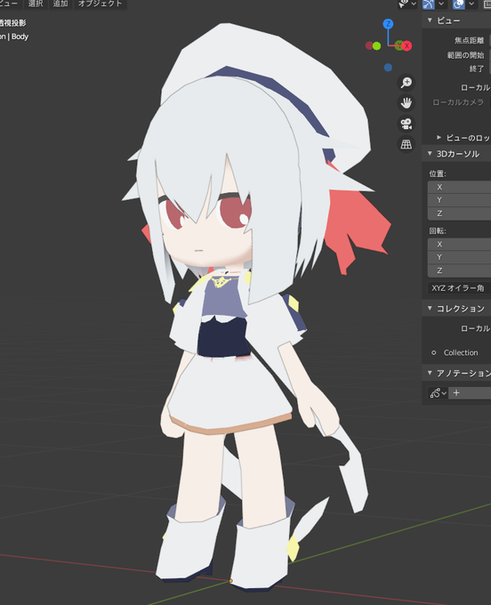Click the 位置 Z field
Image resolution: width=491 pixels, height=605 pixels.
[x=459, y=214]
